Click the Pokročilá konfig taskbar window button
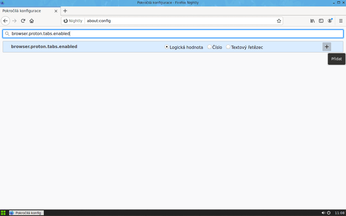 pos(26,213)
